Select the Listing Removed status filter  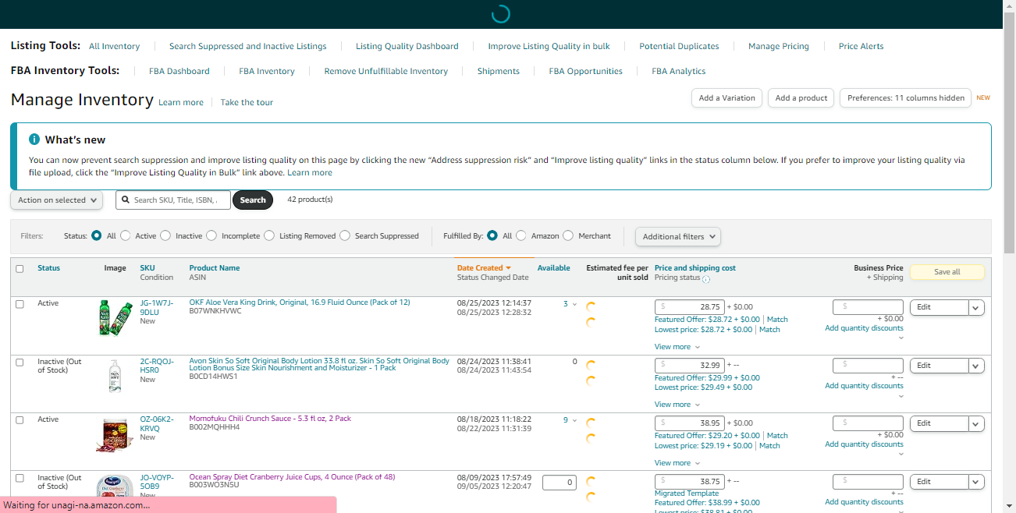tap(269, 235)
